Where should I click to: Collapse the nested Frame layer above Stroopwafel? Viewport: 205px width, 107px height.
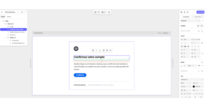coord(6,38)
